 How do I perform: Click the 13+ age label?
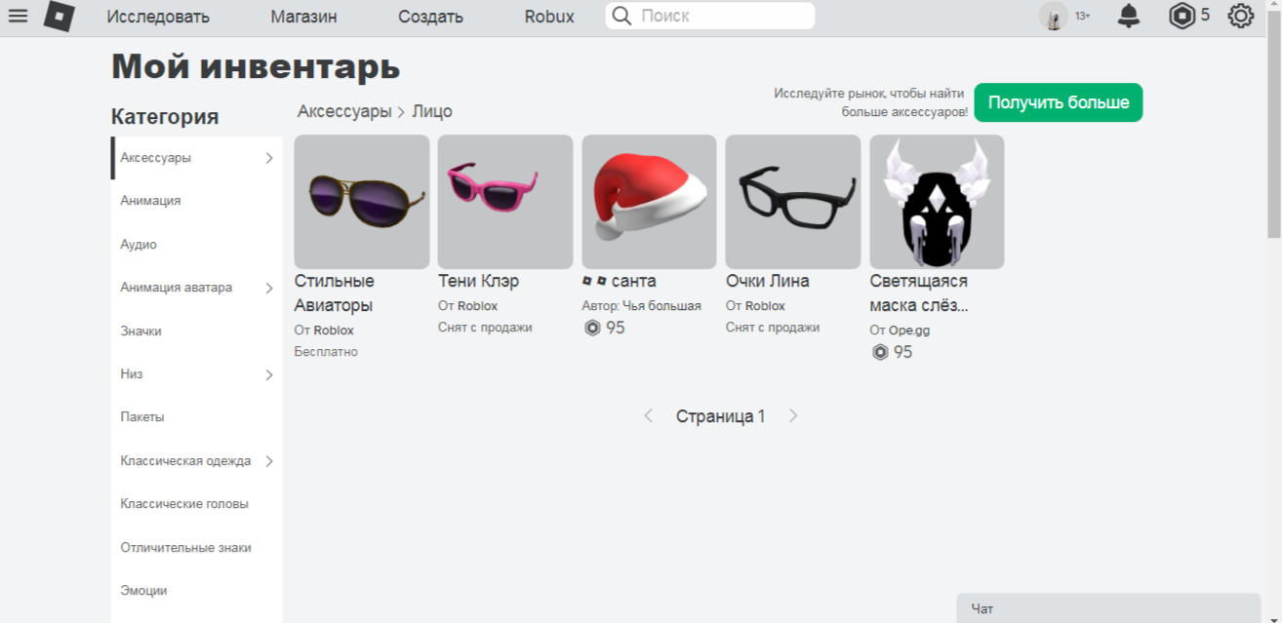pyautogui.click(x=1083, y=17)
